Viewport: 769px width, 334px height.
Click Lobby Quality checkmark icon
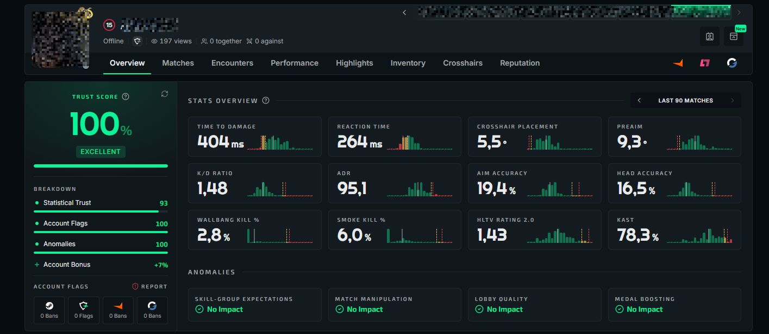[479, 309]
